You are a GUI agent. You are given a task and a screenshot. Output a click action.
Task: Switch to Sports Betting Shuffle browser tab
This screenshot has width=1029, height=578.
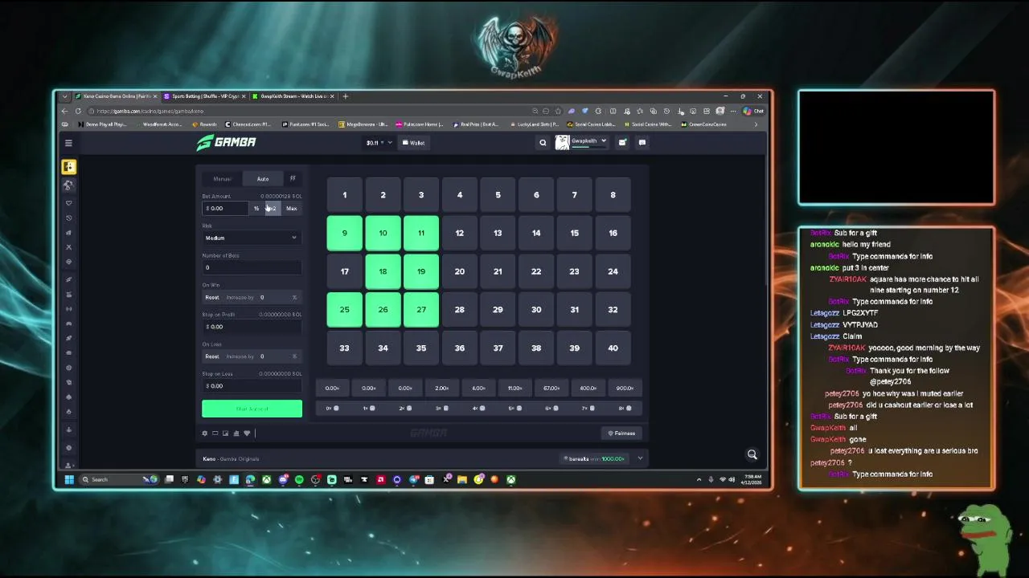204,96
